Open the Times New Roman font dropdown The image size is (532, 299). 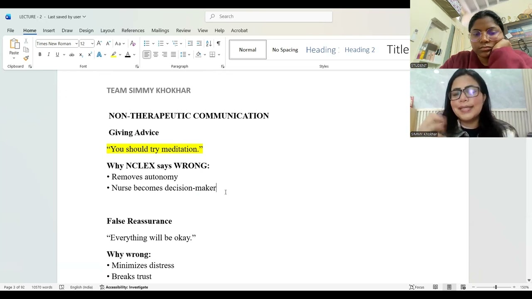[x=76, y=44]
